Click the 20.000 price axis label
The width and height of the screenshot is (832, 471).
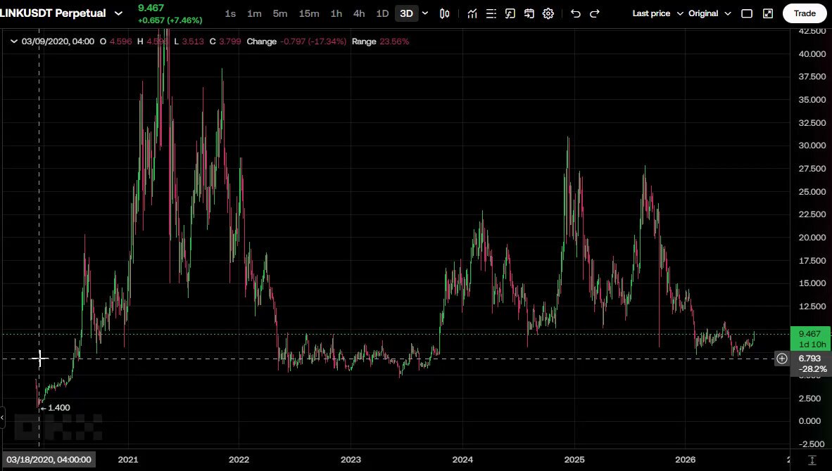click(812, 238)
